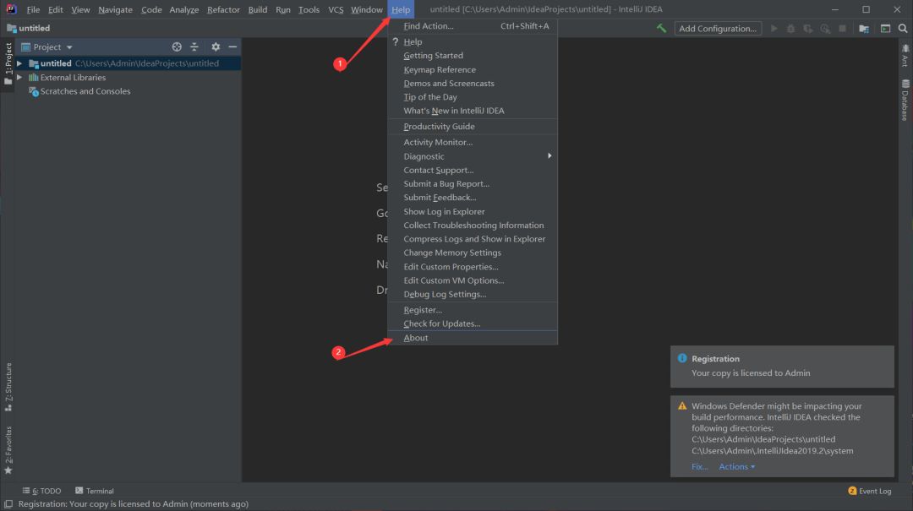Select Productivity Guide menu item
The width and height of the screenshot is (913, 511).
(x=473, y=127)
